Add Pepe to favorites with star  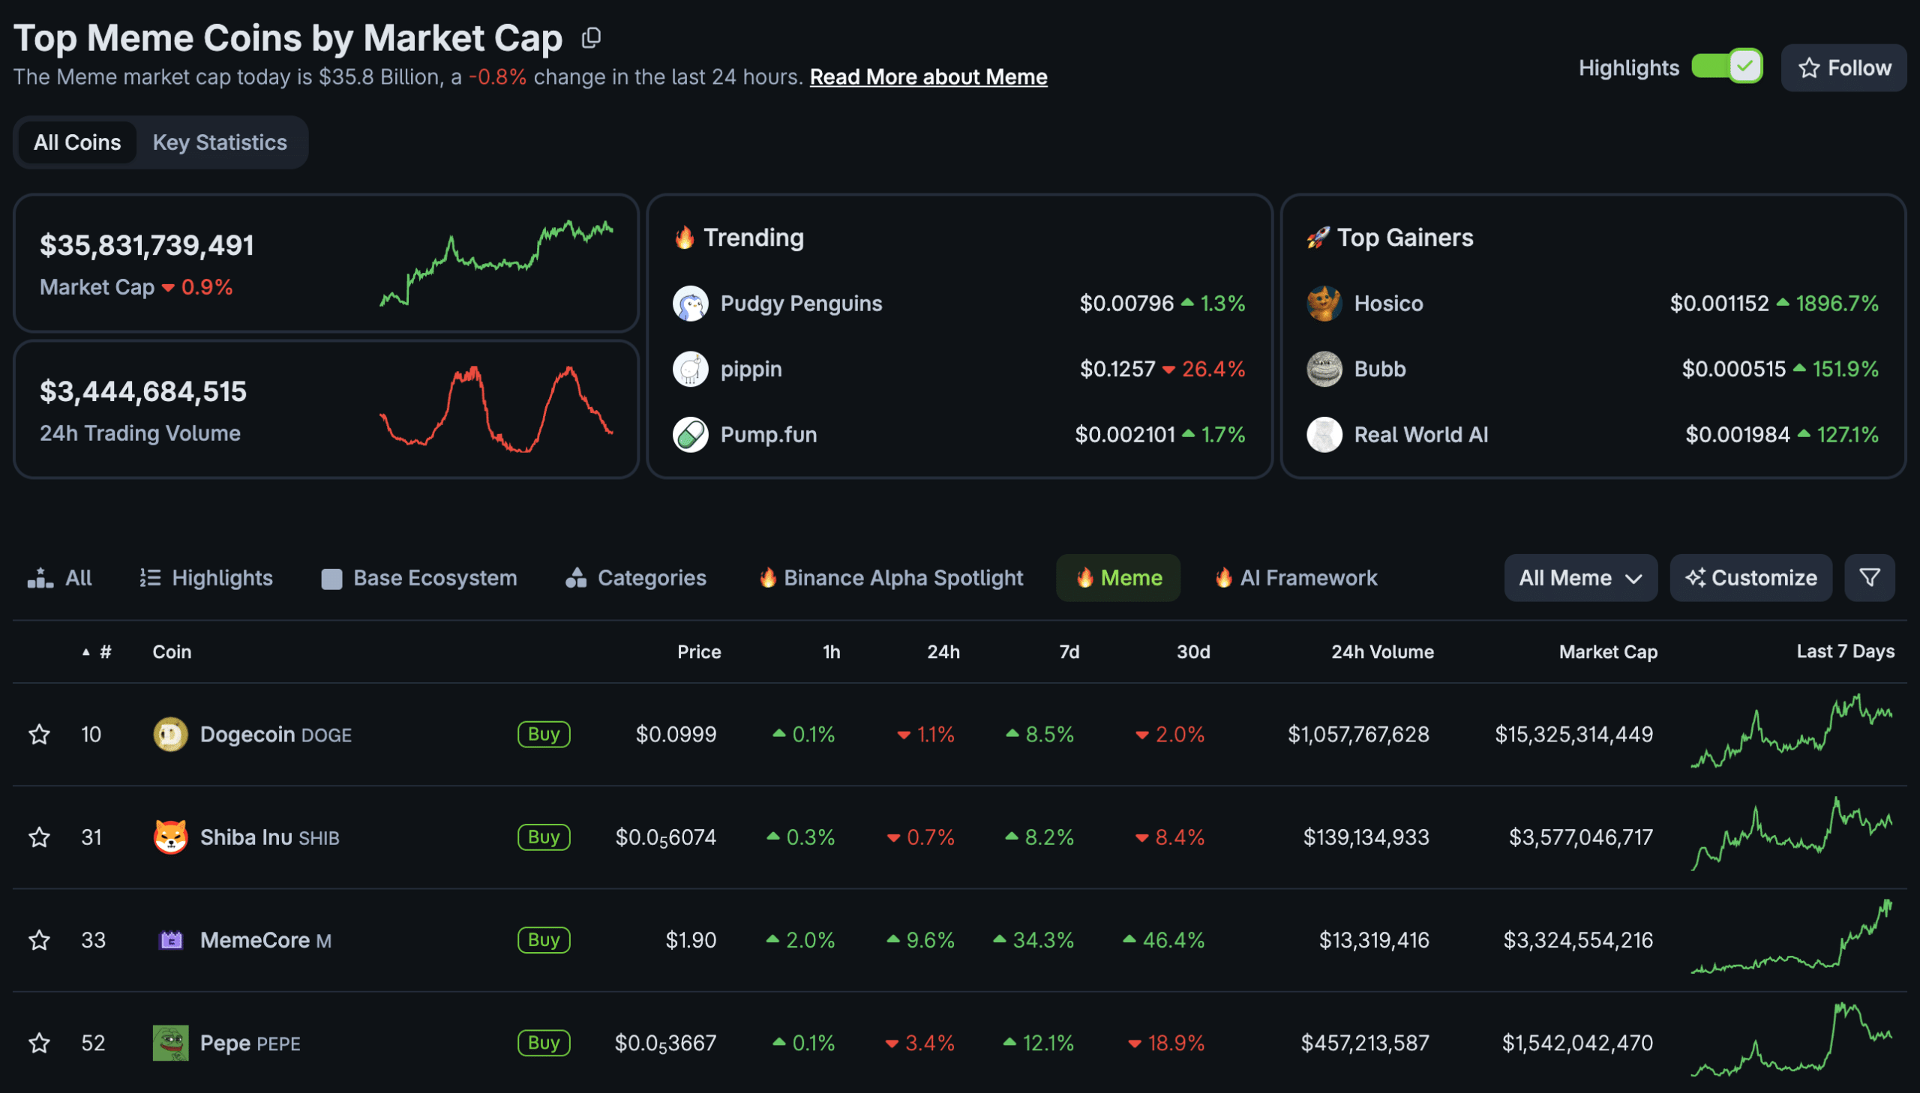(39, 1042)
